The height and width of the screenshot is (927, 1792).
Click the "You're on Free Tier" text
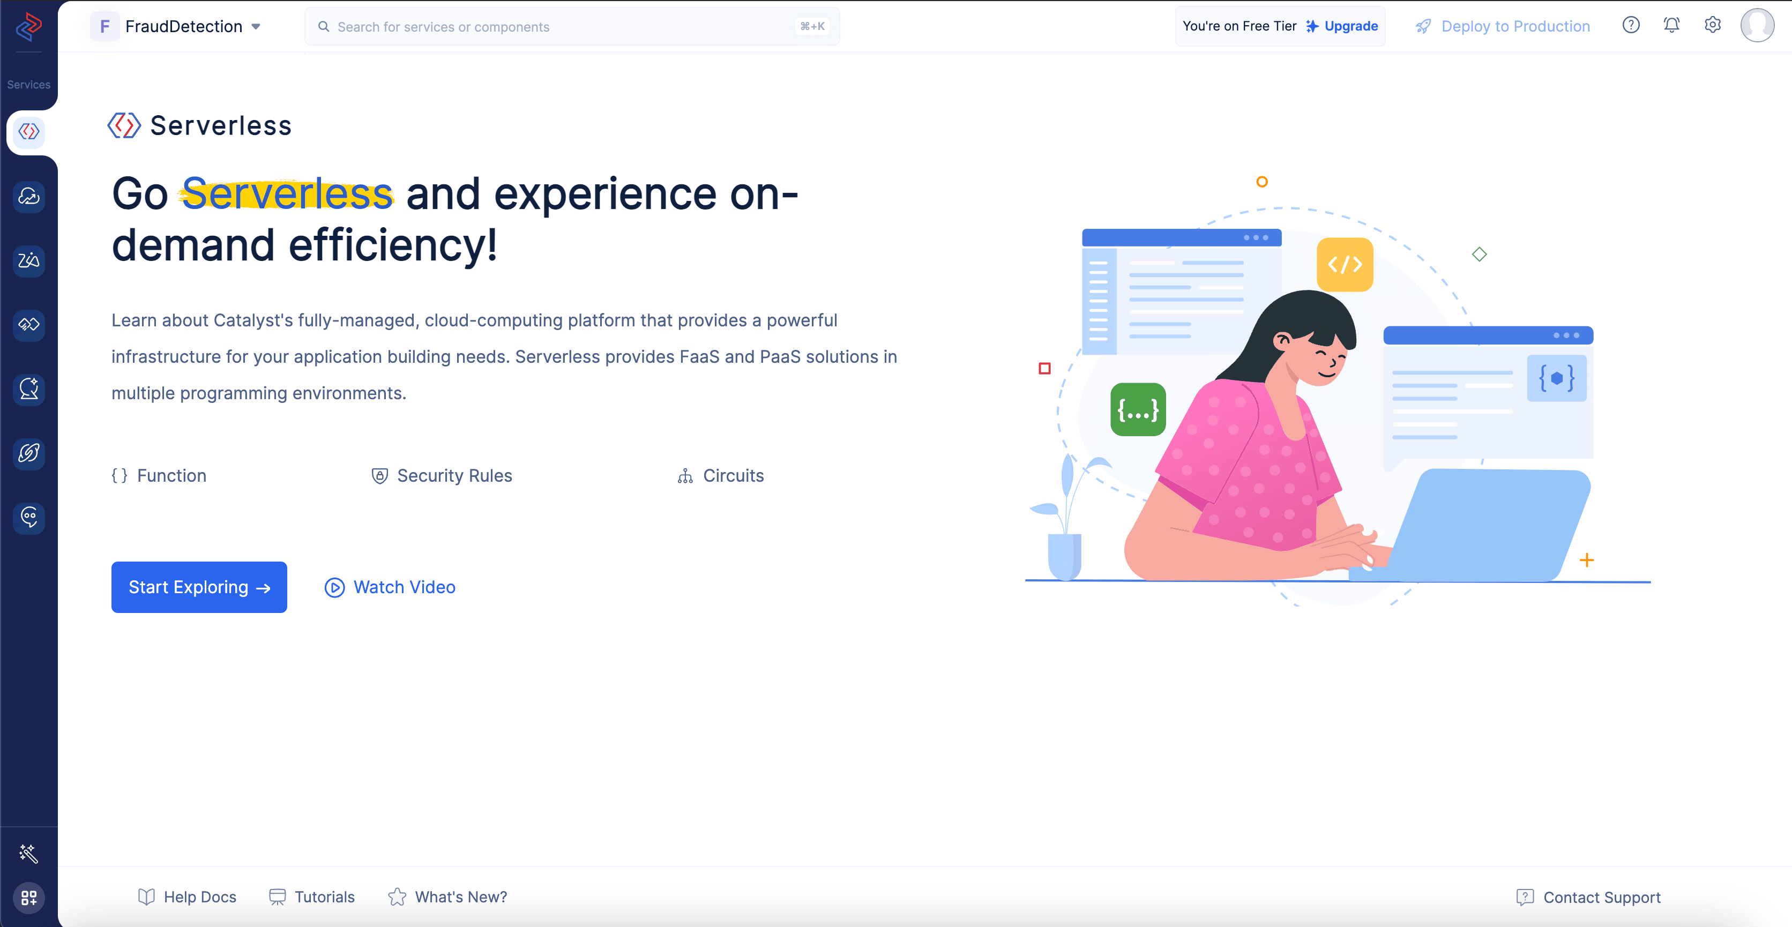coord(1239,26)
